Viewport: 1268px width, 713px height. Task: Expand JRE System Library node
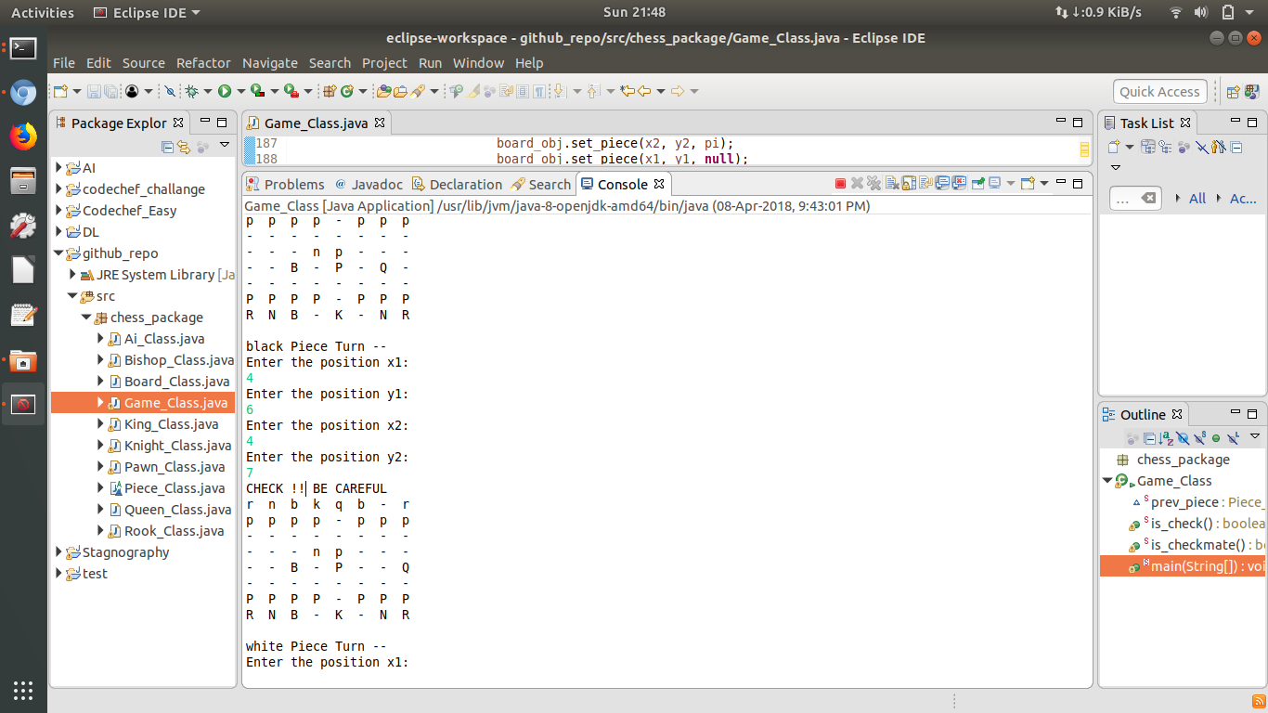[x=73, y=275]
